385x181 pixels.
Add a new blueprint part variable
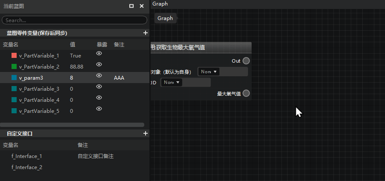point(146,33)
